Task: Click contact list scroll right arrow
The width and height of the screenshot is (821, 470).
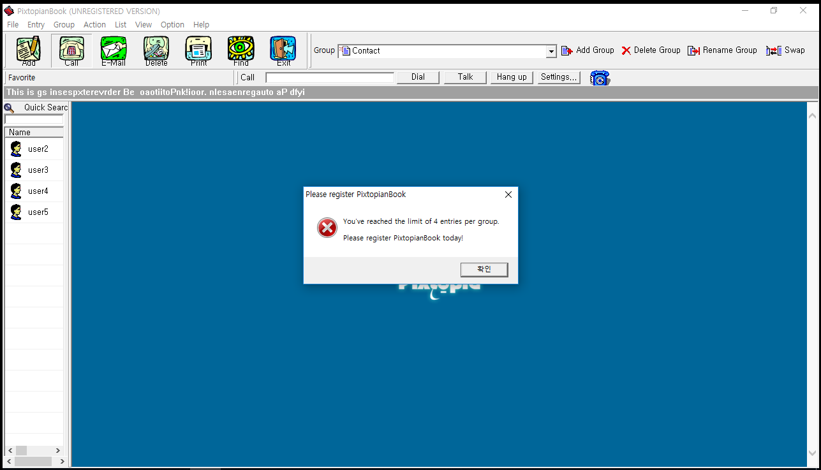Action: coord(58,450)
